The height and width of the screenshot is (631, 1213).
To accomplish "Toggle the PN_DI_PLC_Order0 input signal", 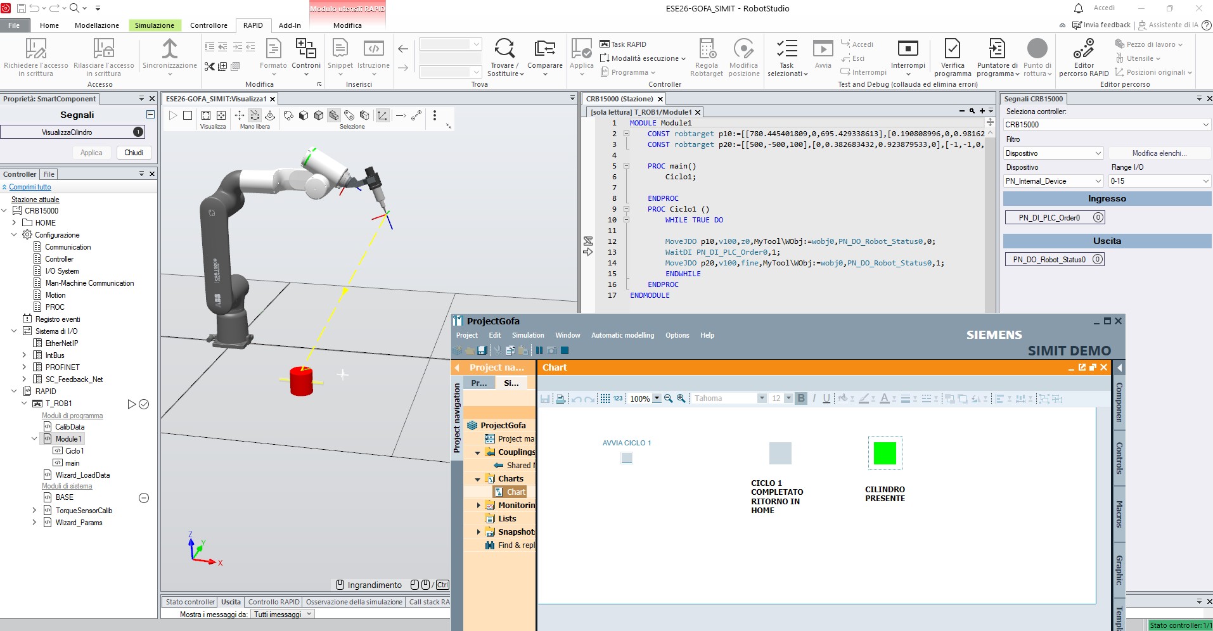I will coord(1055,217).
